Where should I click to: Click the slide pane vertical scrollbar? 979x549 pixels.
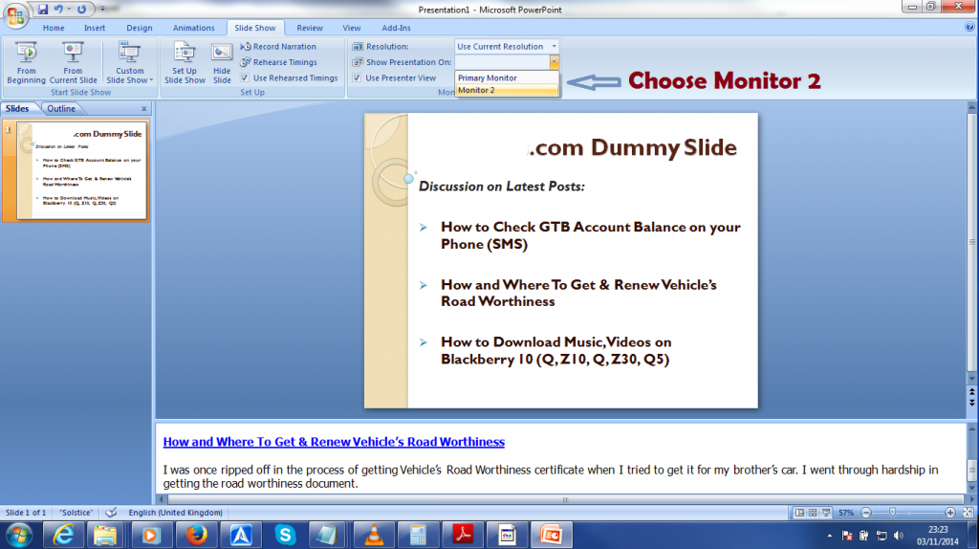(972, 244)
